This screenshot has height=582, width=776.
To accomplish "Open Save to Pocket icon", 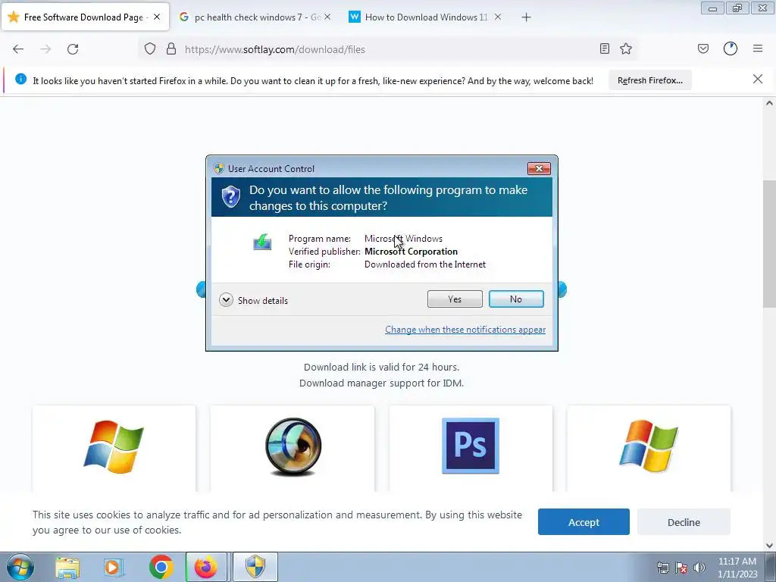I will [x=702, y=48].
